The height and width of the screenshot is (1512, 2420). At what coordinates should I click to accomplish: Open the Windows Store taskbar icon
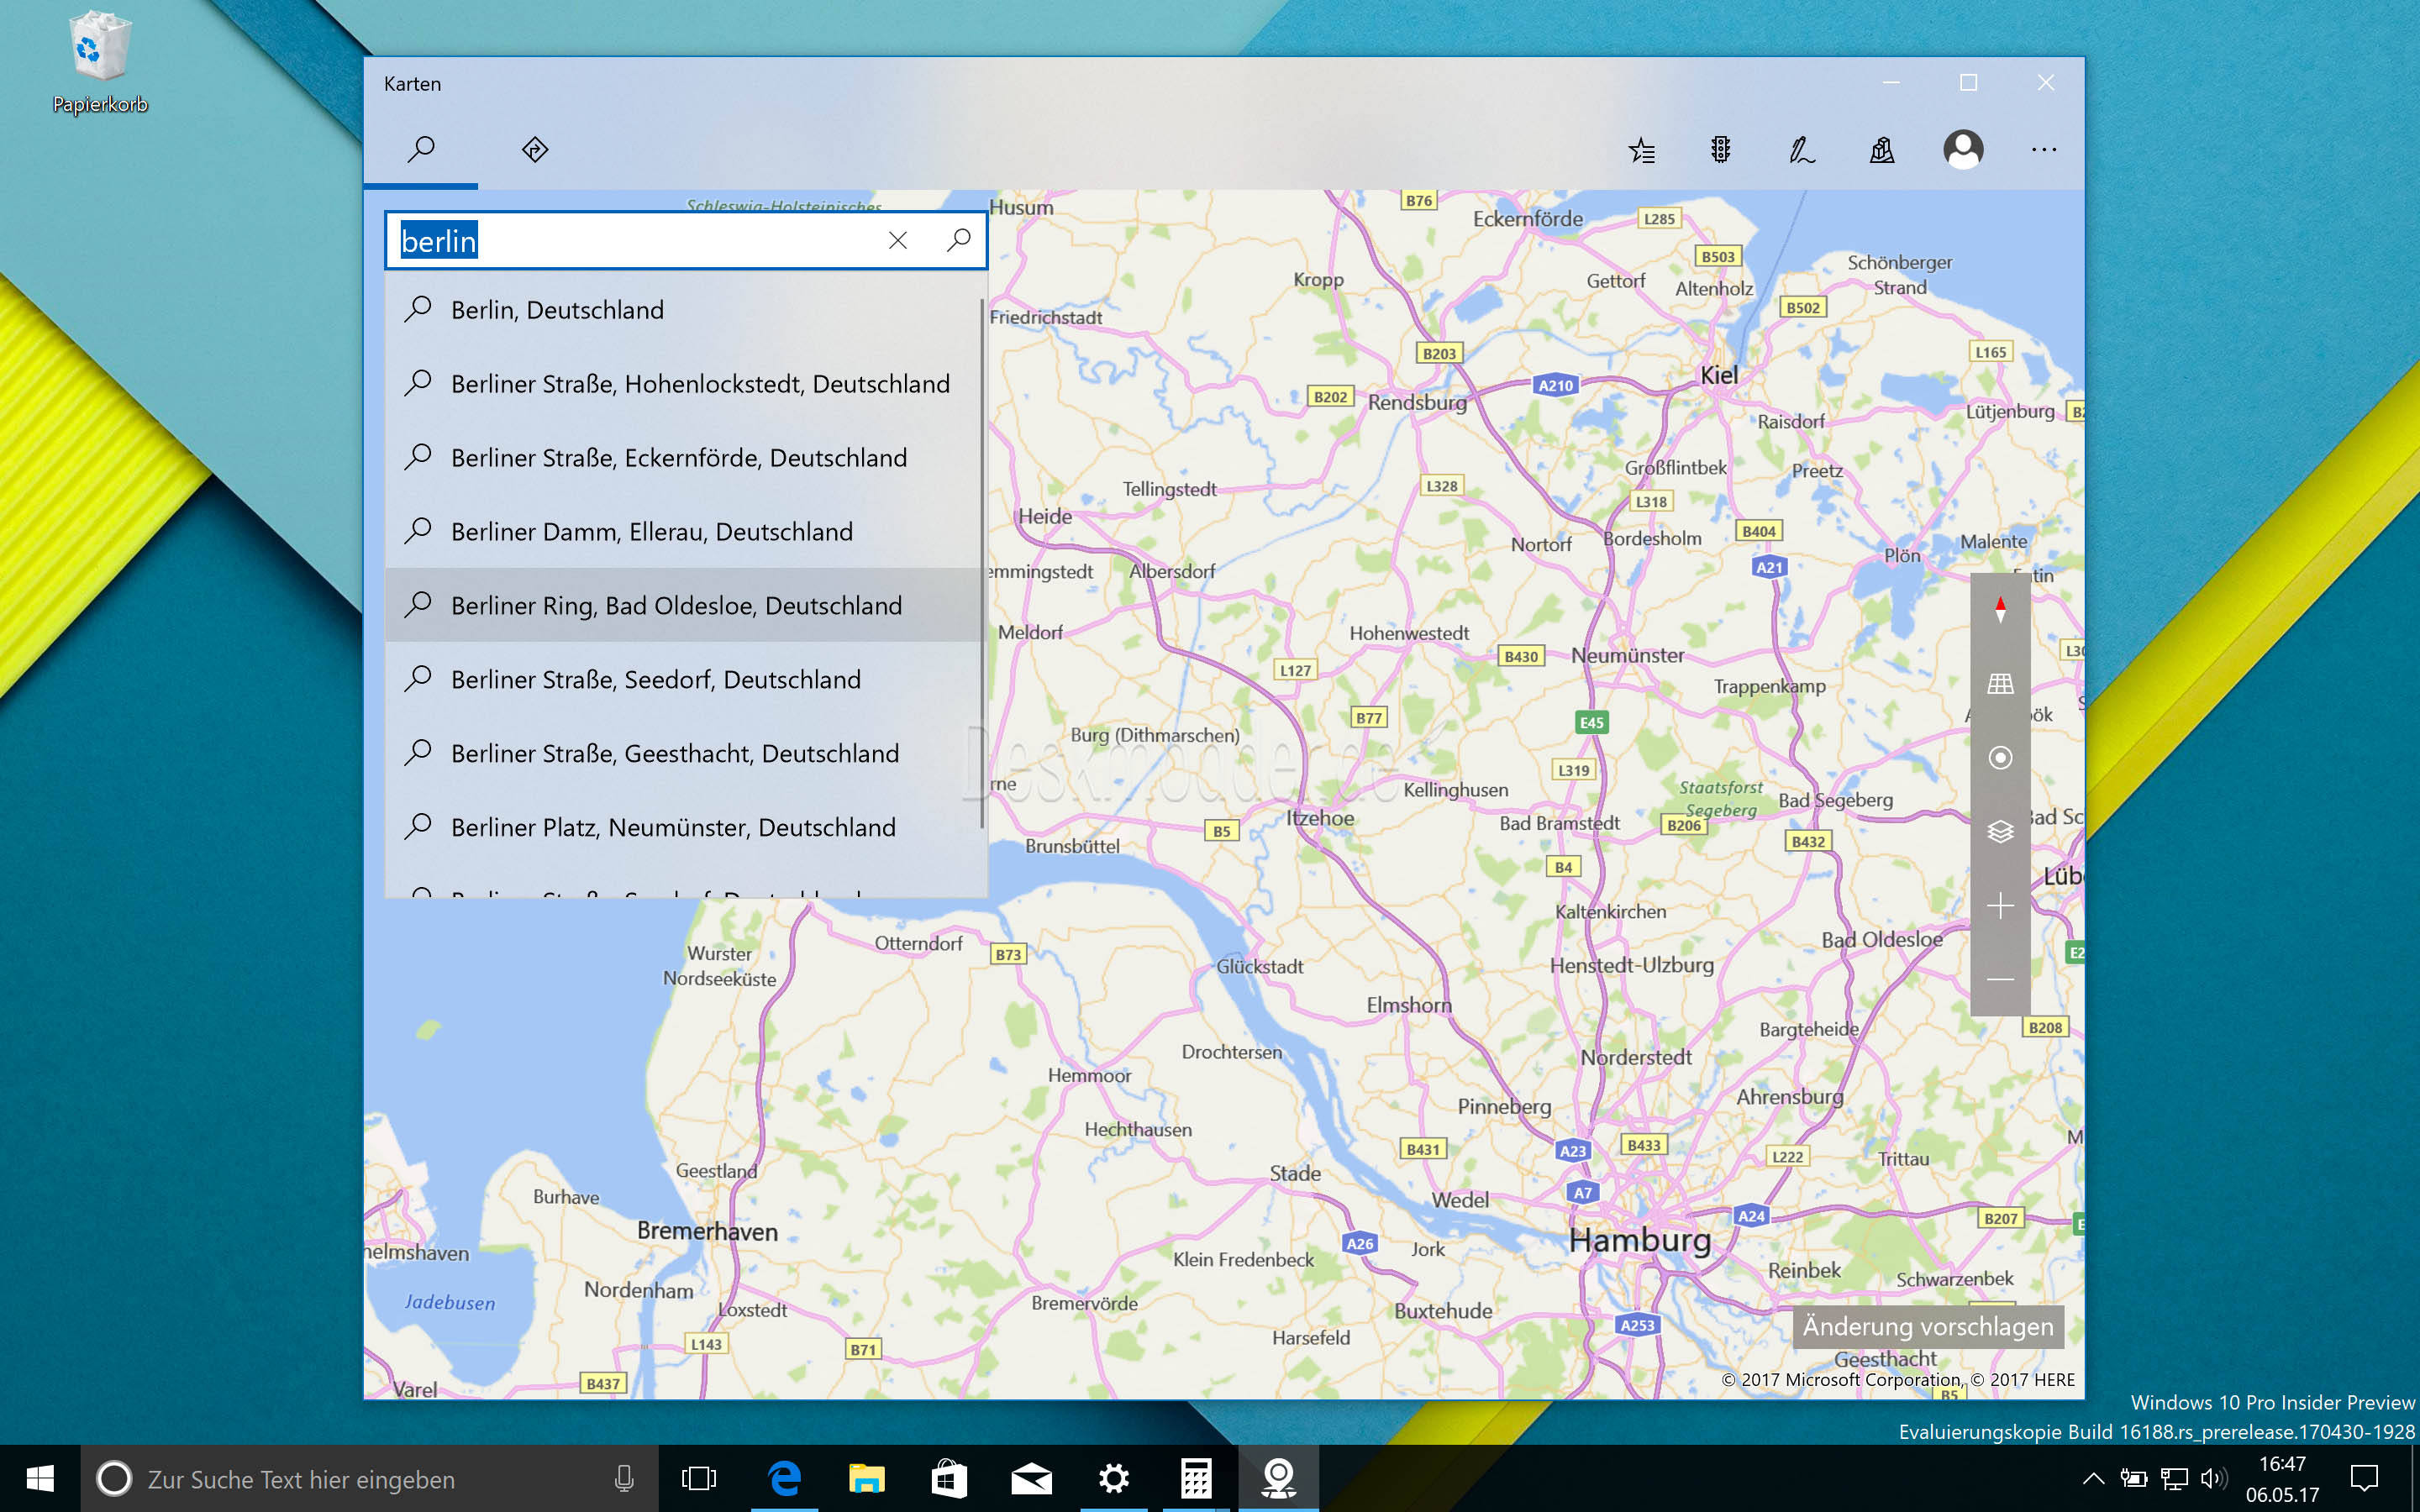[x=948, y=1478]
